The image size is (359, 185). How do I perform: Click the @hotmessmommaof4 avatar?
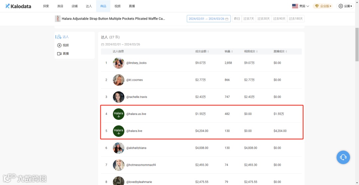119,165
